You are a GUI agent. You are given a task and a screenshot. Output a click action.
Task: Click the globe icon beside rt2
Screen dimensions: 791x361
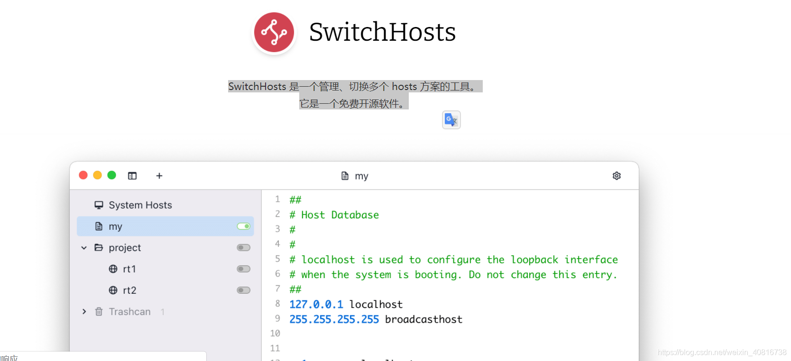point(113,290)
